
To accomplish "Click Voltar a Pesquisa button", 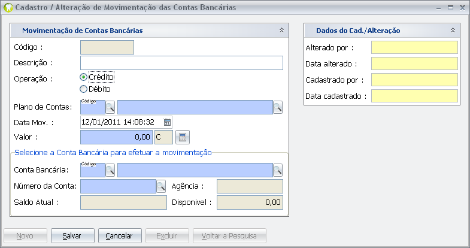I will [229, 235].
